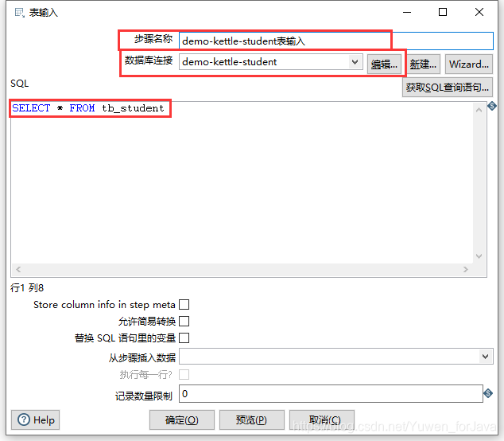This screenshot has height=441, width=504.
Task: Click the SQL editor scroll down arrow
Action: pos(479,256)
